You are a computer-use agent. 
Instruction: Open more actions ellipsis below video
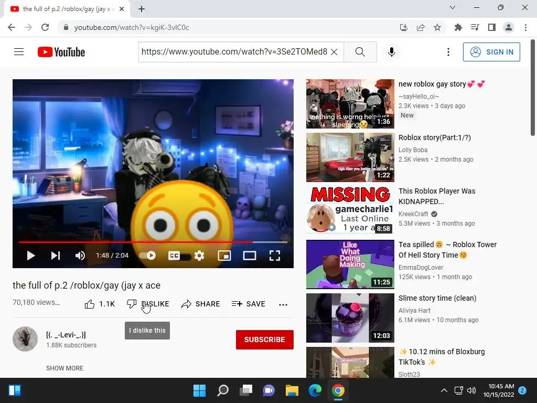[283, 304]
